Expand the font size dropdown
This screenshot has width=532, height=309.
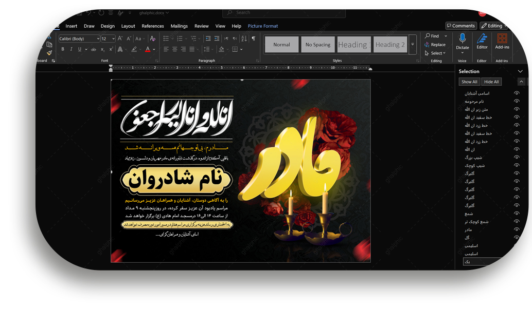pos(113,39)
